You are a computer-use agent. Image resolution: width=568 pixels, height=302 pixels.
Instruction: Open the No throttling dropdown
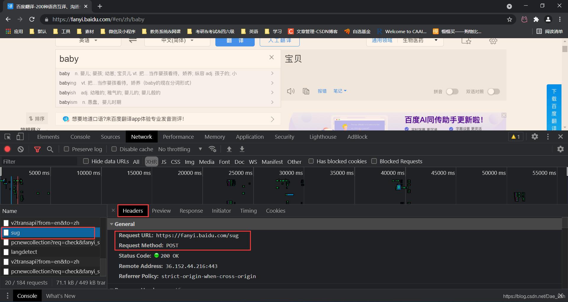click(x=180, y=149)
